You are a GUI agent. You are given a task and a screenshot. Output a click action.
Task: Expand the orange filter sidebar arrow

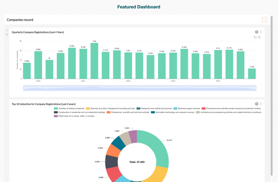[x=7, y=30]
